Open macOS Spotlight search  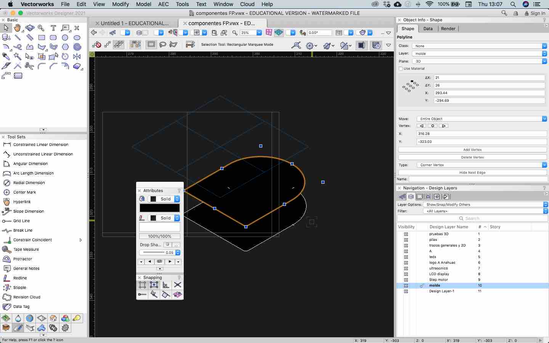(x=513, y=4)
